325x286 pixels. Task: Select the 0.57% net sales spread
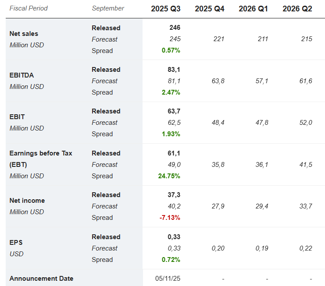click(171, 51)
